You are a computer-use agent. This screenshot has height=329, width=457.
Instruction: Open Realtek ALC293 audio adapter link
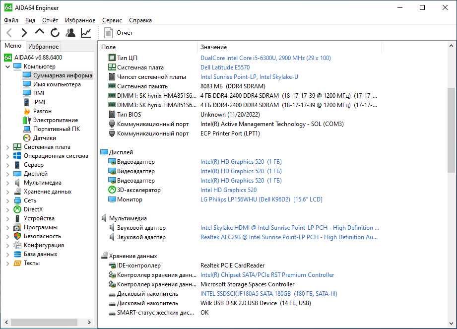pos(289,237)
